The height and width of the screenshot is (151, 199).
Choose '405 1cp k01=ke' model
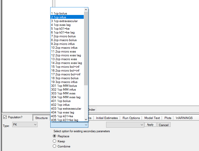pyautogui.click(x=67, y=116)
